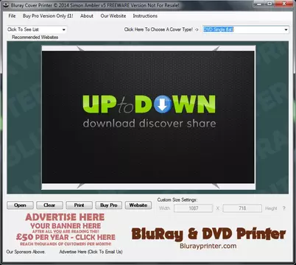The height and width of the screenshot is (265, 296).
Task: Click the Print button
Action: [x=79, y=205]
